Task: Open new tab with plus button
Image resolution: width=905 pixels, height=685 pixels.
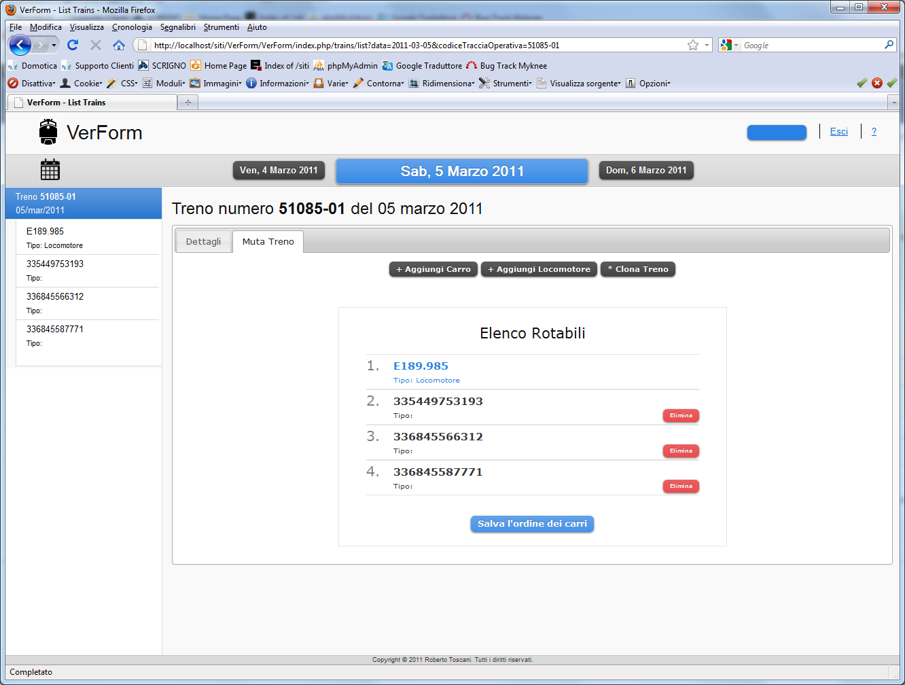Action: [188, 103]
